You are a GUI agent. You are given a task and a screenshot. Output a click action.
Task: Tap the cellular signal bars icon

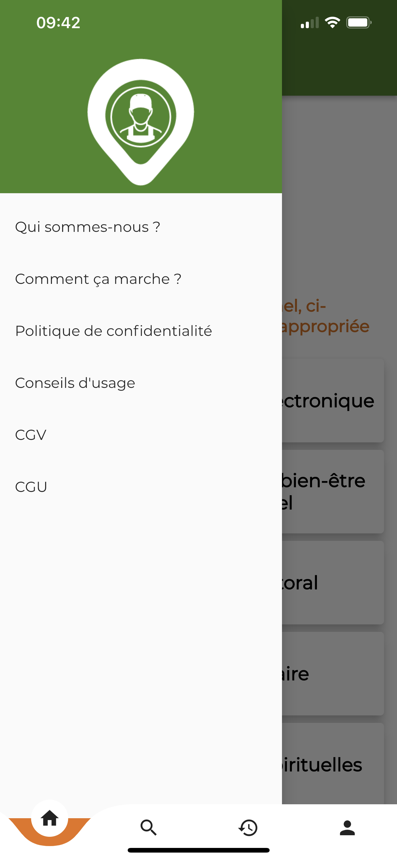click(x=310, y=23)
